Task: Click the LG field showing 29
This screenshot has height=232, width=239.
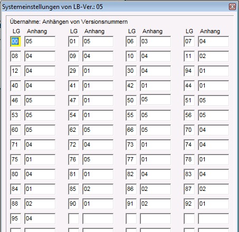Action: 73,71
